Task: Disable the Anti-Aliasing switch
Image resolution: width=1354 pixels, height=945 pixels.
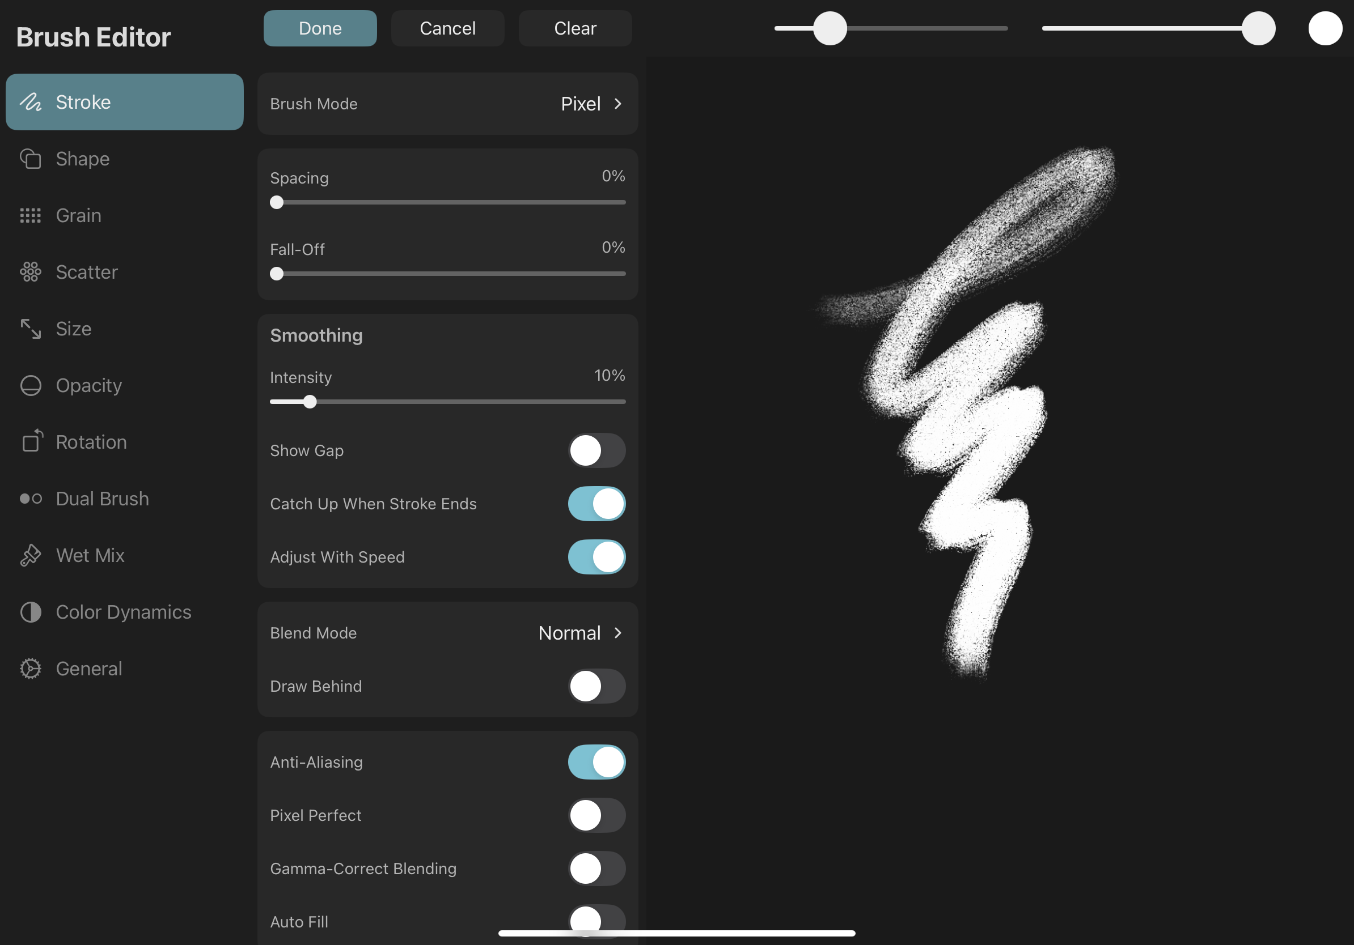Action: tap(597, 762)
